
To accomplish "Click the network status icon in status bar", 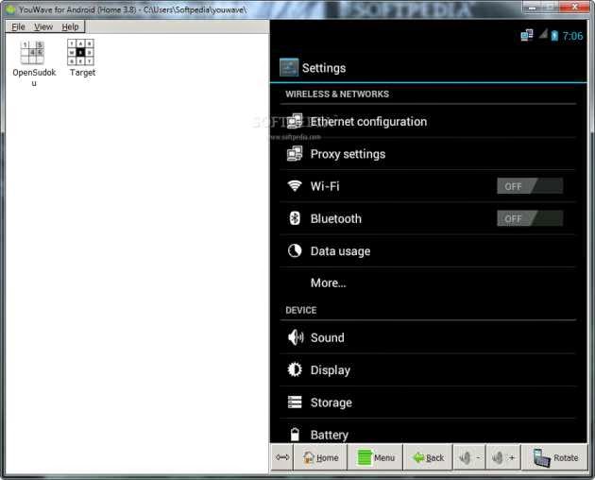I will click(527, 35).
